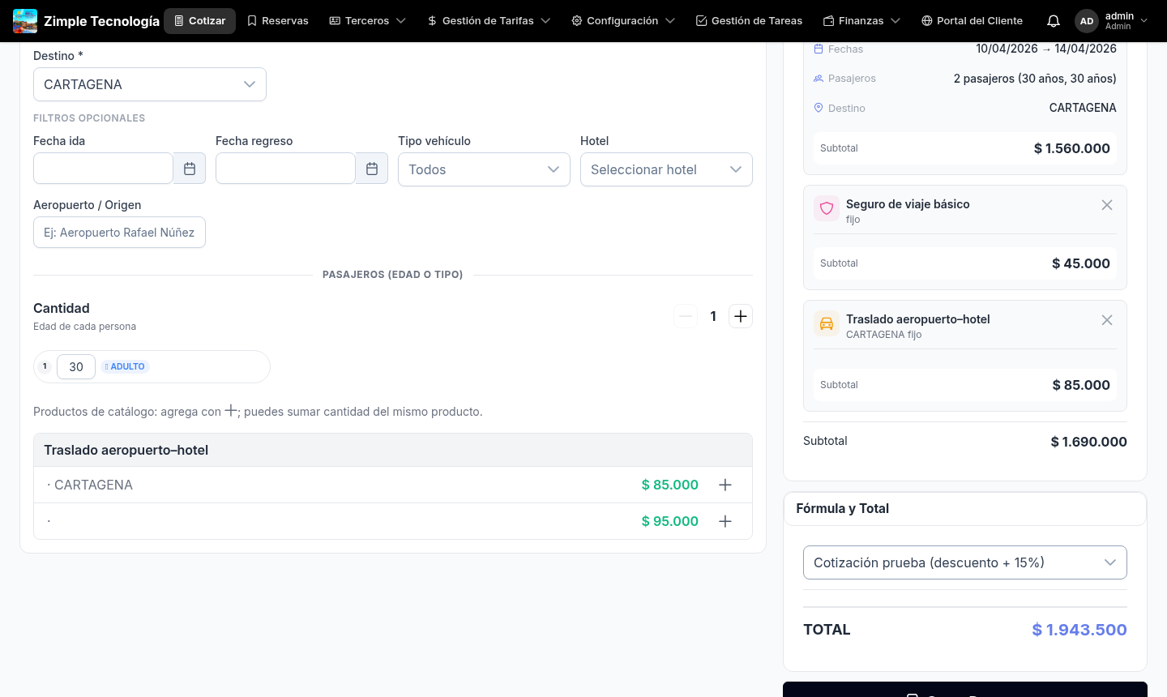Change the Cotización prueba formula selection
Viewport: 1167px width, 697px height.
964,562
